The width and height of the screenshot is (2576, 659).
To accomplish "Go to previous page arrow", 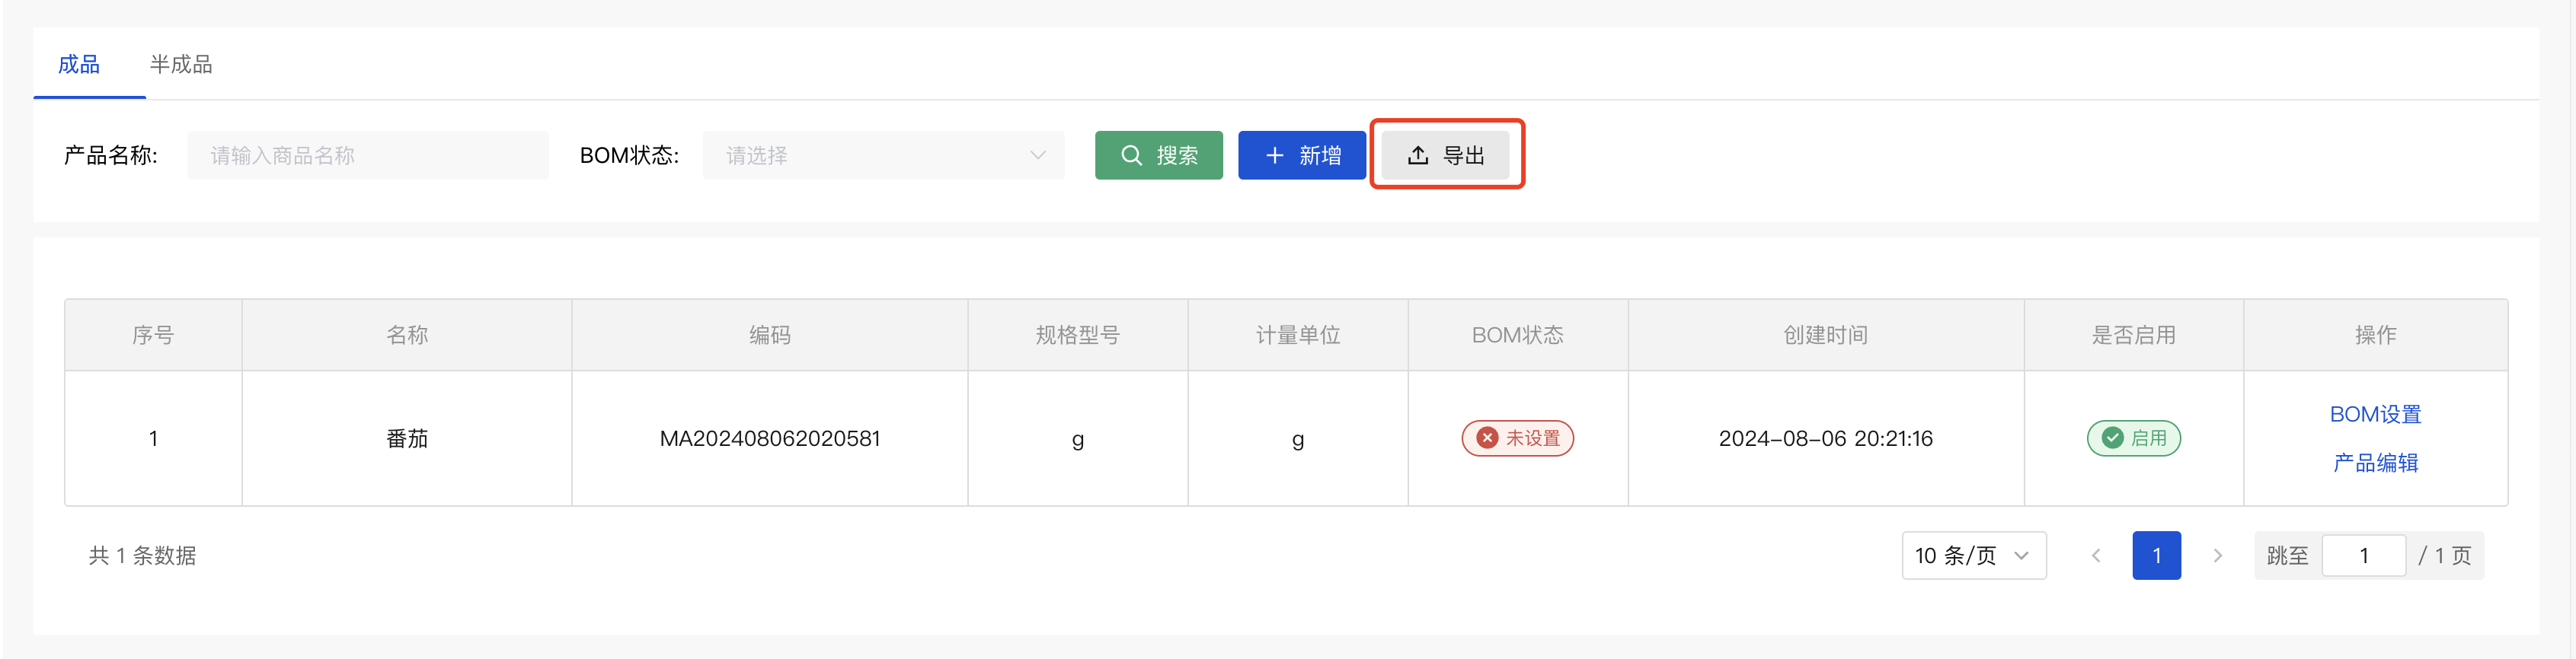I will (2096, 556).
